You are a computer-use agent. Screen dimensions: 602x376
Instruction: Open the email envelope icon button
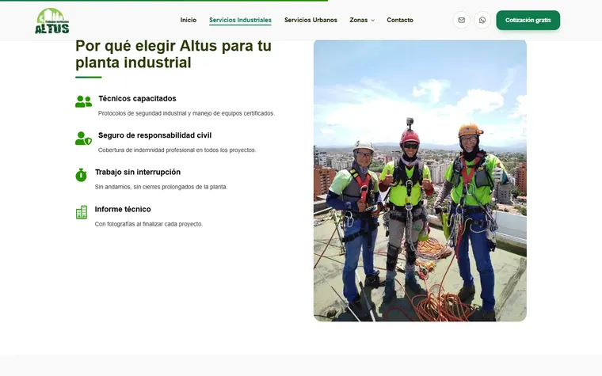pos(461,20)
